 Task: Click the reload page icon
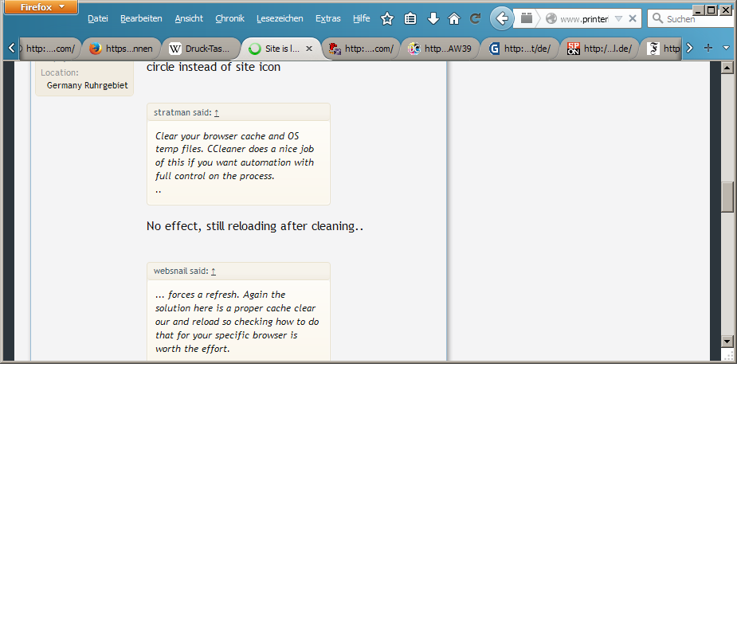476,18
